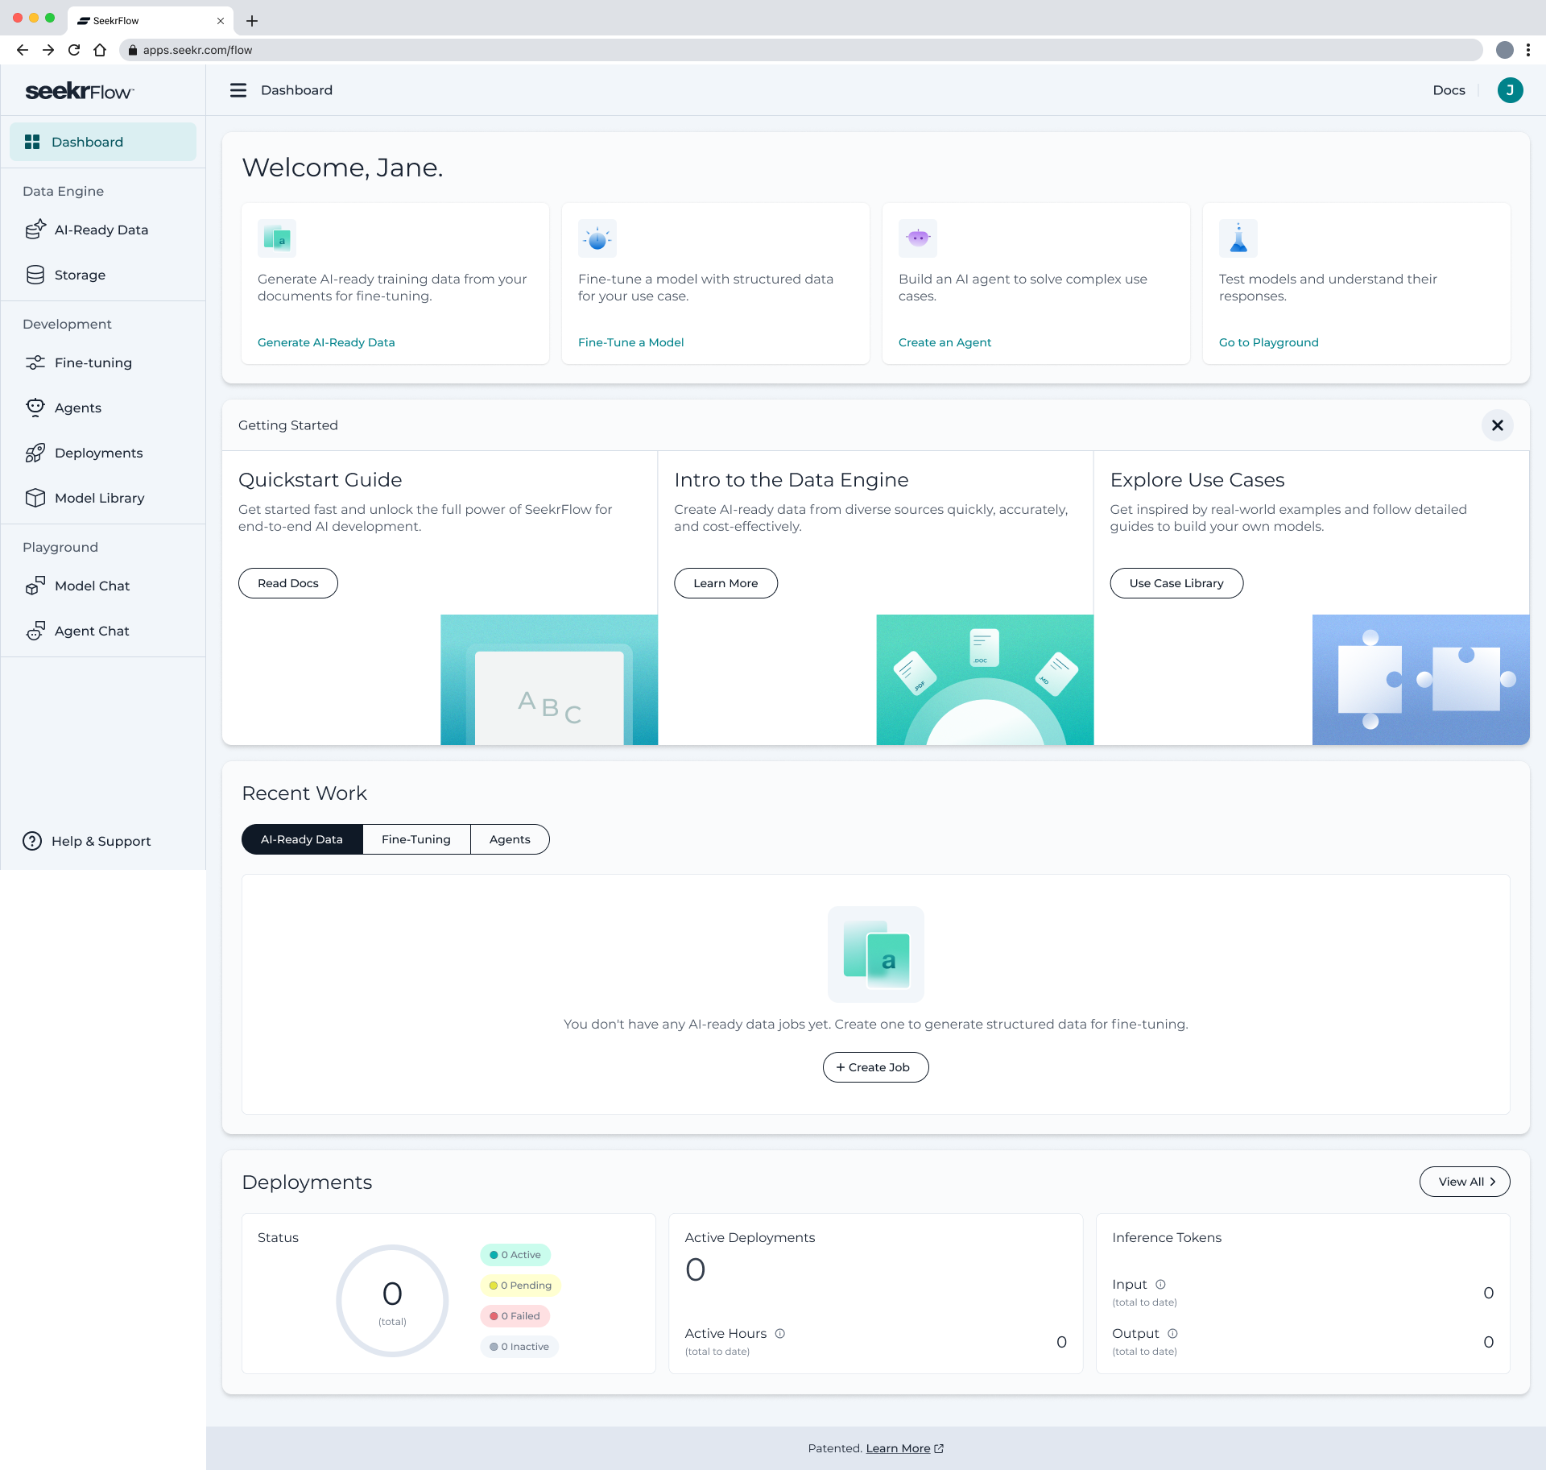Click the hamburger menu icon beside Dashboard

tap(238, 90)
